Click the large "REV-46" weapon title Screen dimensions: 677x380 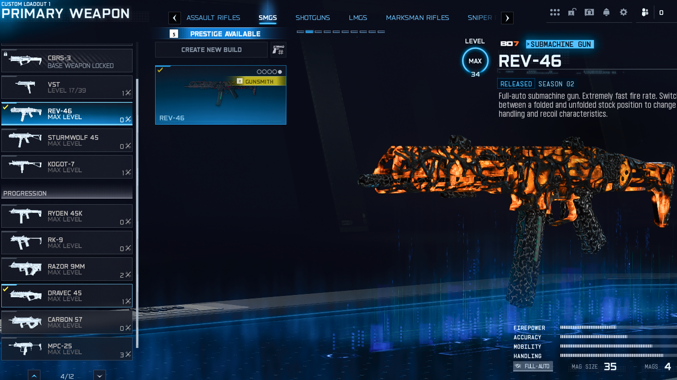coord(530,61)
